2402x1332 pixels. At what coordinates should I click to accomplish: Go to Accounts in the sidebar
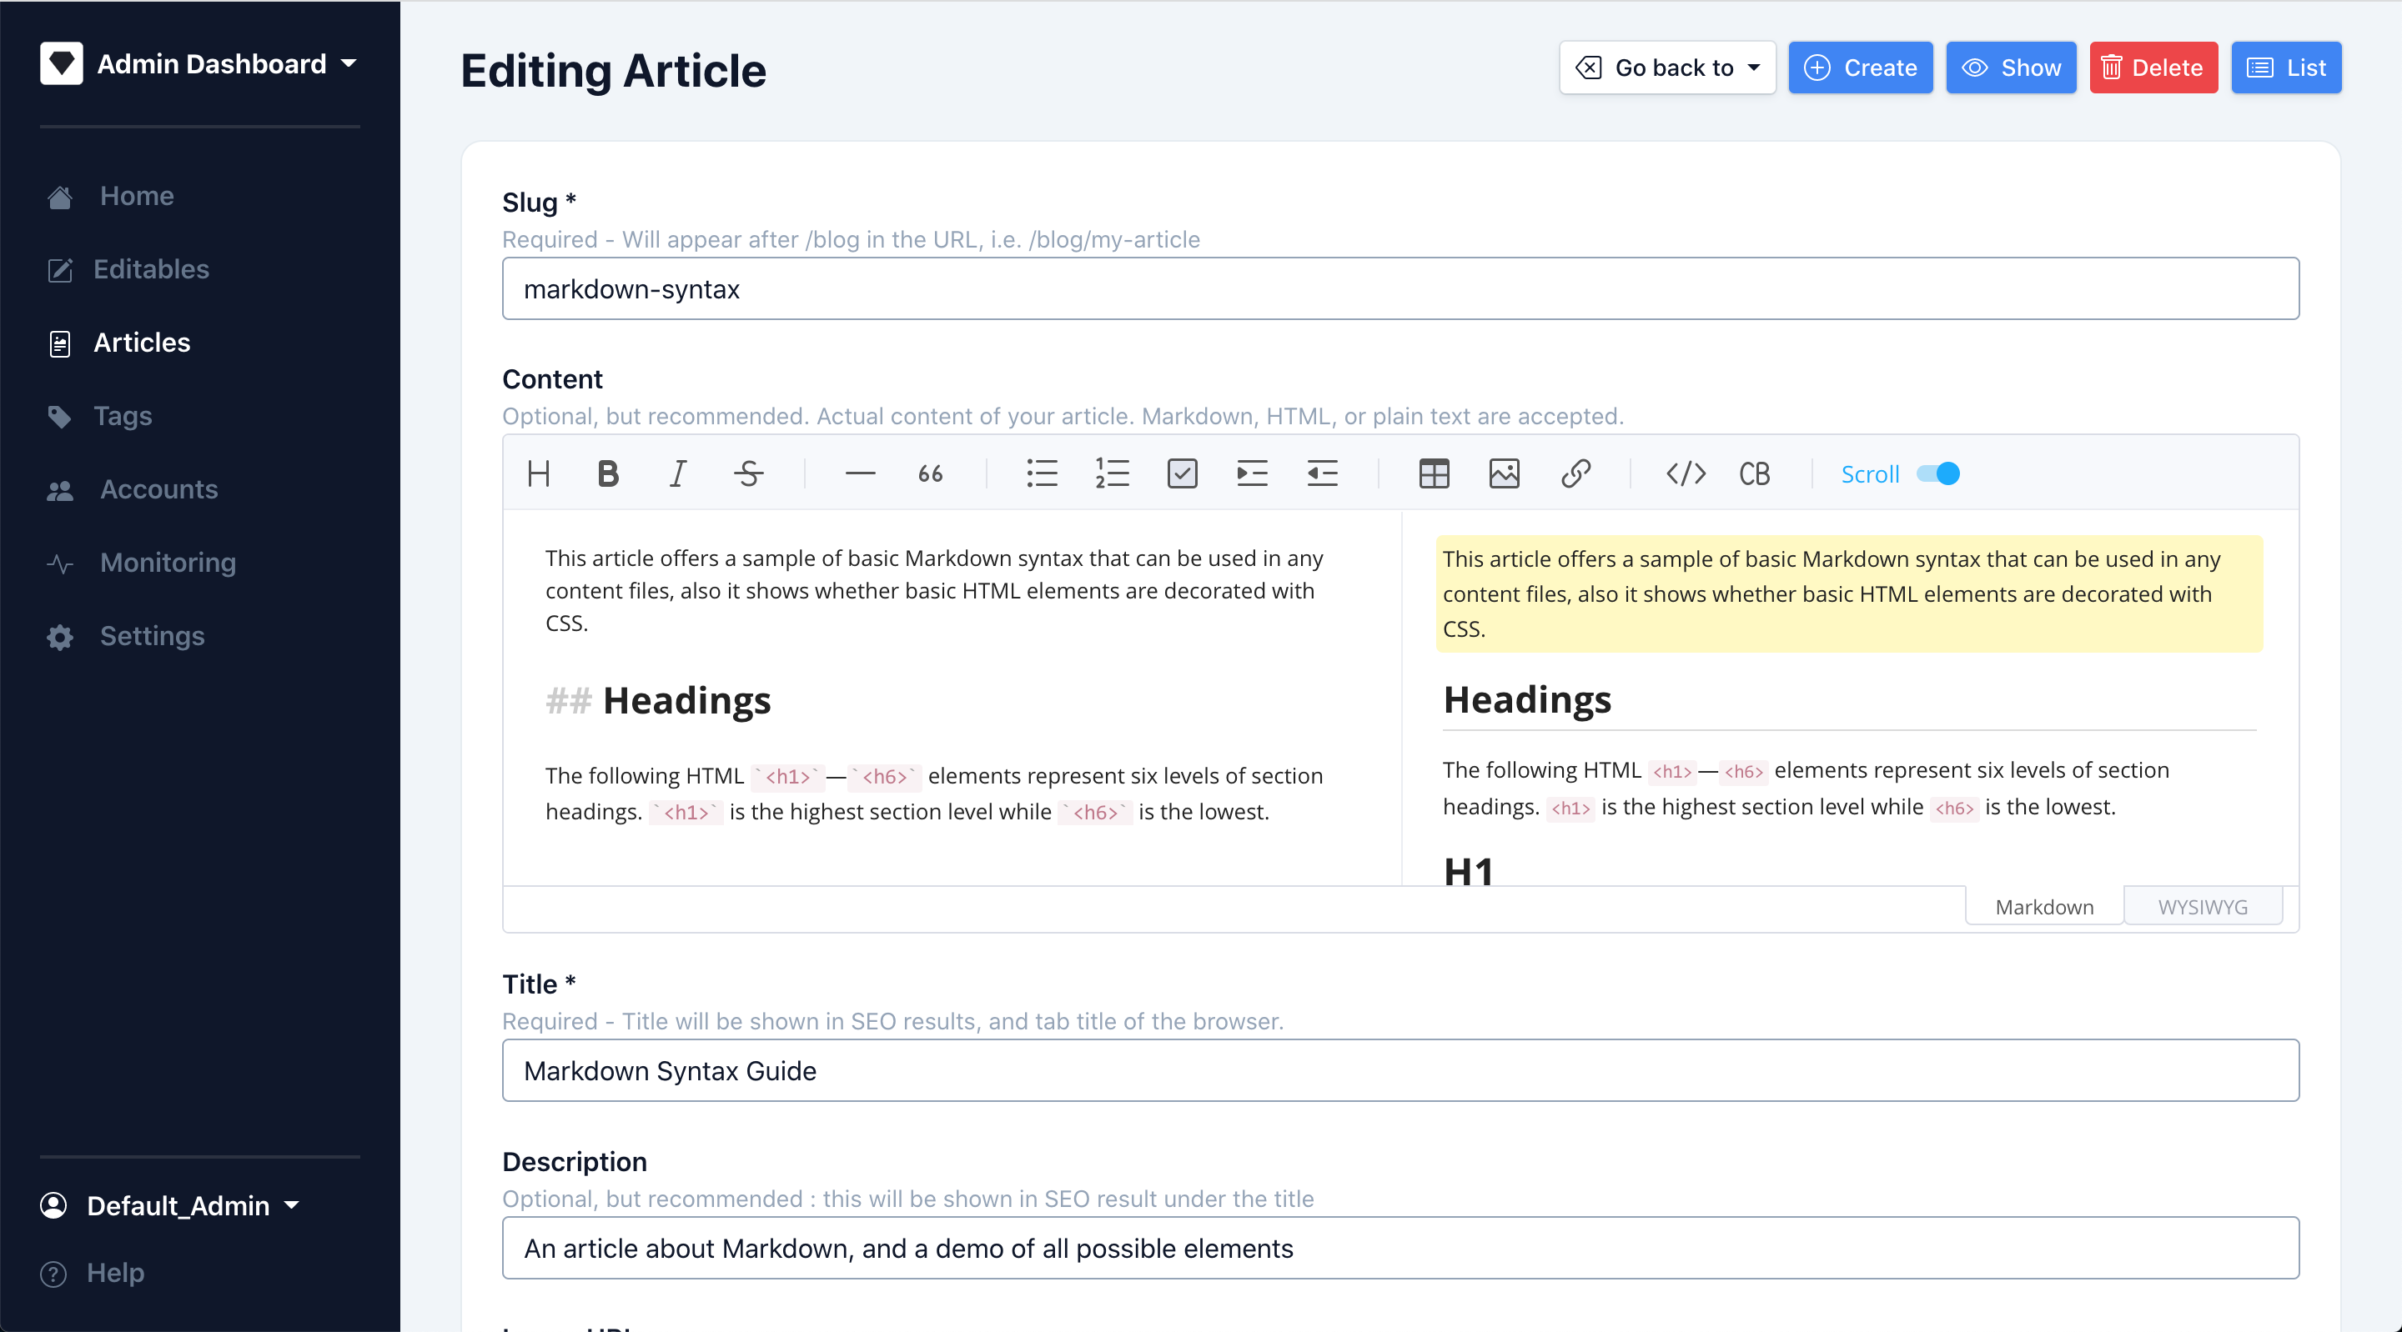pos(158,489)
